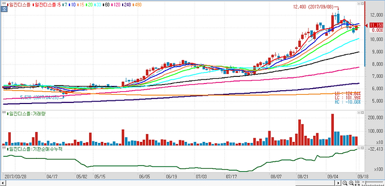
Task: Click the HC : -10.08% text
Action: pos(348,101)
